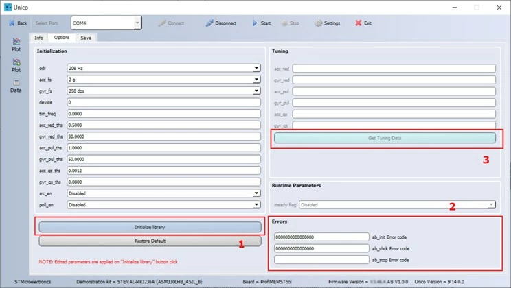Click the red NOTE about edited parameters
Screen dimensions: 511x288
click(x=109, y=262)
